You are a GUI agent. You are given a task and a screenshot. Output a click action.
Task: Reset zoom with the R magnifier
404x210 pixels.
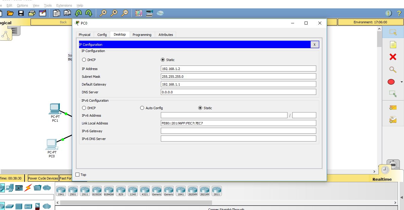point(114,13)
